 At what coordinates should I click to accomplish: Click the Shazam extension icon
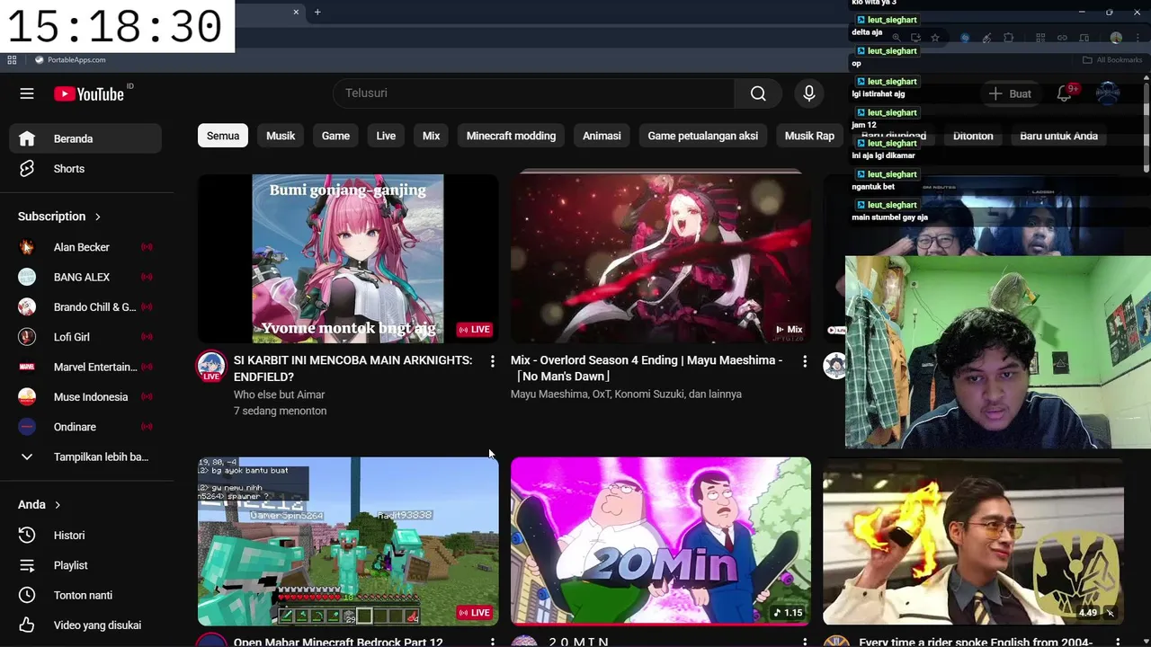coord(965,38)
